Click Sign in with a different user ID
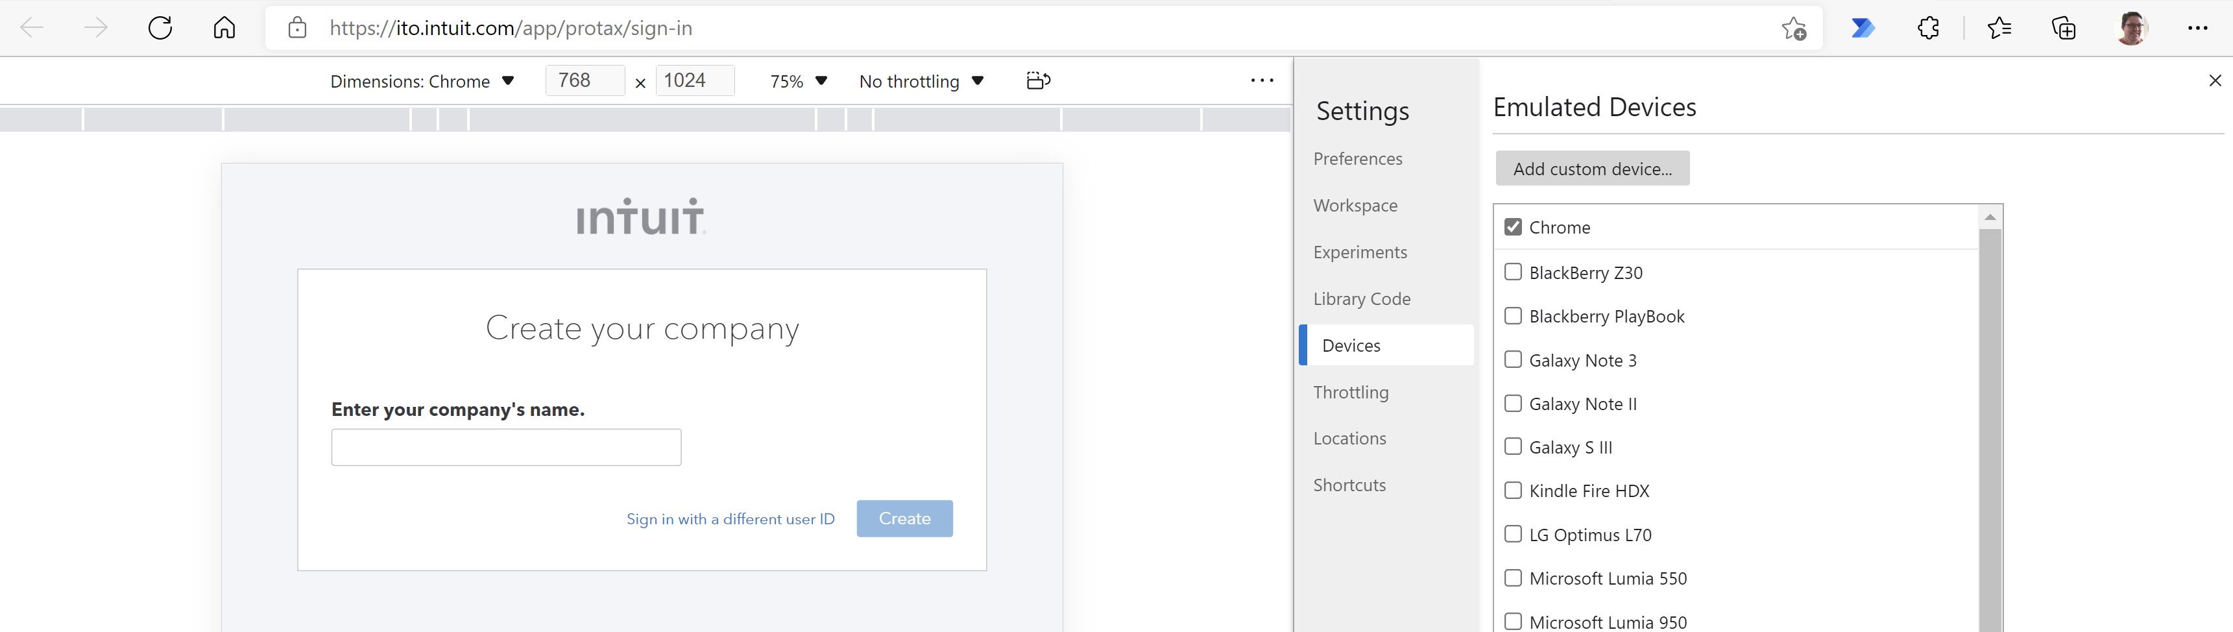This screenshot has width=2233, height=632. 730,518
